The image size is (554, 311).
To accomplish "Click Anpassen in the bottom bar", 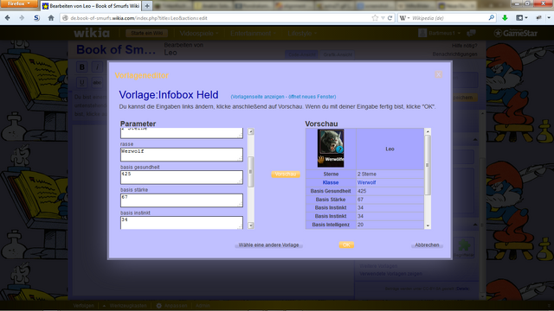I will [x=171, y=306].
